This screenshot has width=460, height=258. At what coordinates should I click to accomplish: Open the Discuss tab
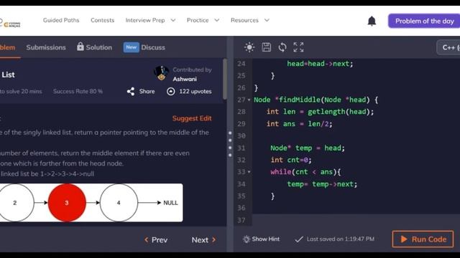pyautogui.click(x=153, y=47)
